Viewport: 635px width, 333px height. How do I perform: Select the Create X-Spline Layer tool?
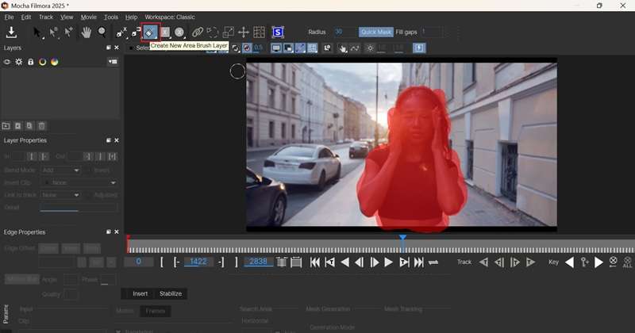point(121,32)
